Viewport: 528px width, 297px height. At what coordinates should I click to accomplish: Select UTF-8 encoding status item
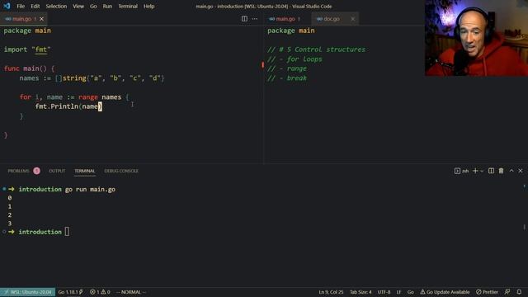point(384,292)
